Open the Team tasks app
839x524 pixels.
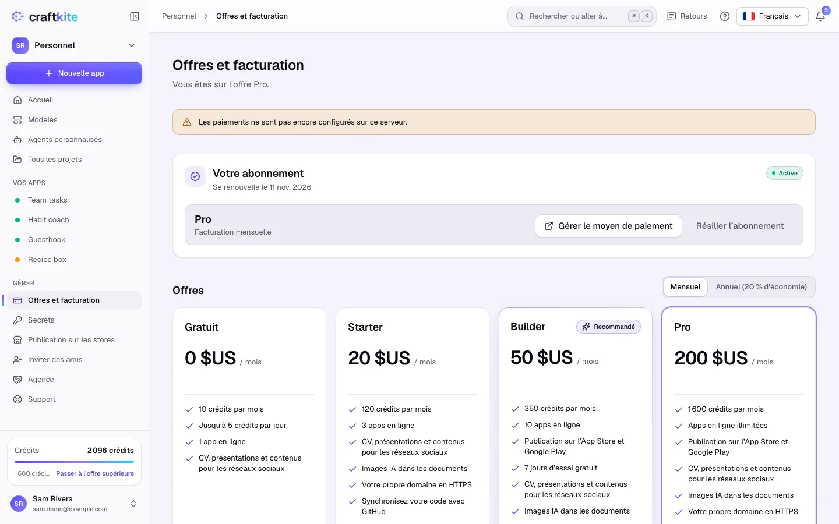point(74,200)
